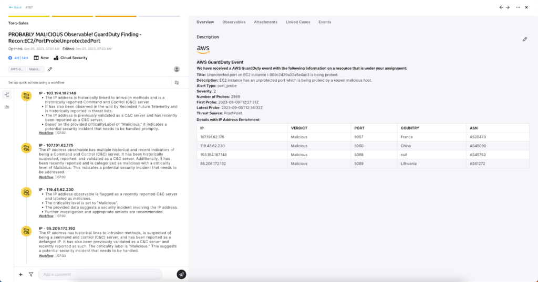
Task: Click the assignee avatar icon
Action: [177, 69]
